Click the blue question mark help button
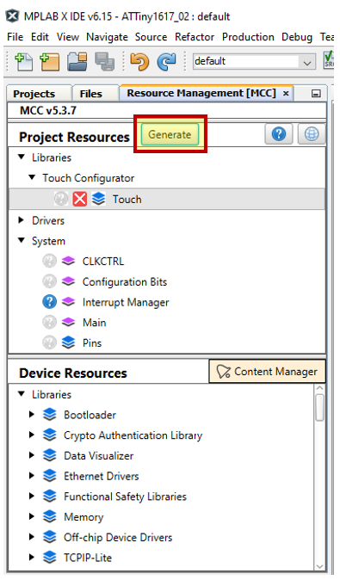 pos(279,134)
